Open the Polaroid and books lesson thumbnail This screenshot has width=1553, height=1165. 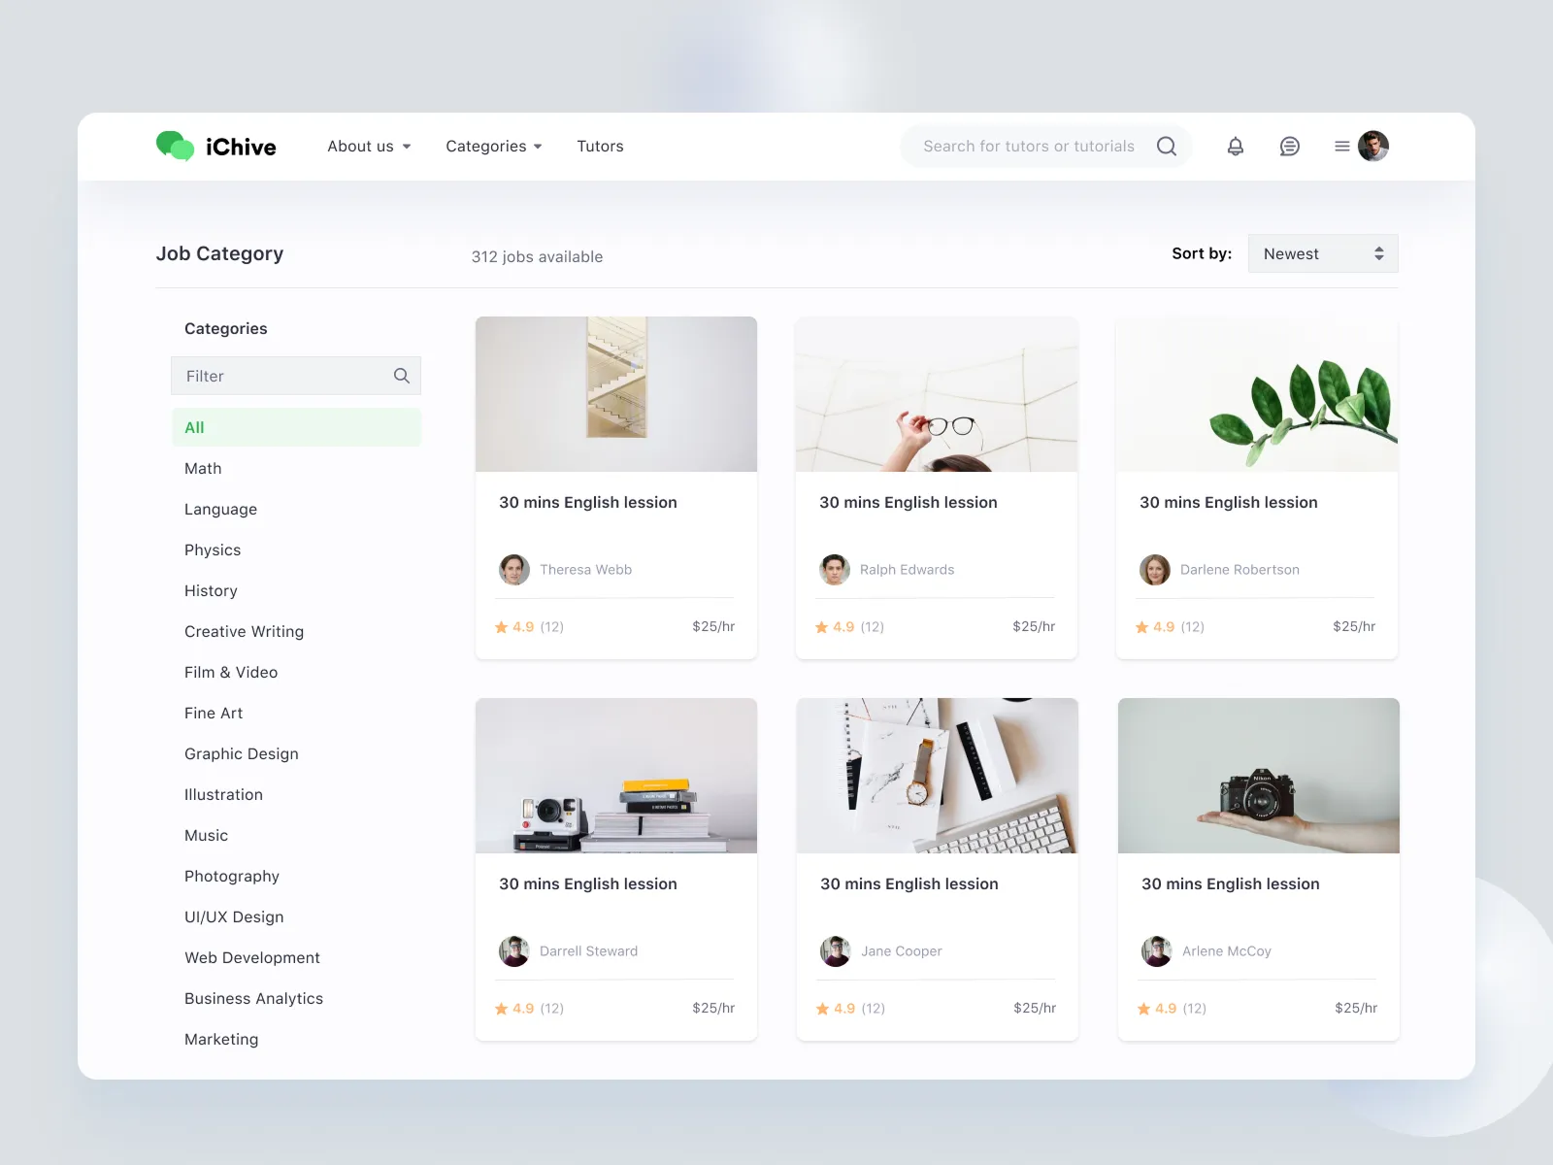point(616,776)
